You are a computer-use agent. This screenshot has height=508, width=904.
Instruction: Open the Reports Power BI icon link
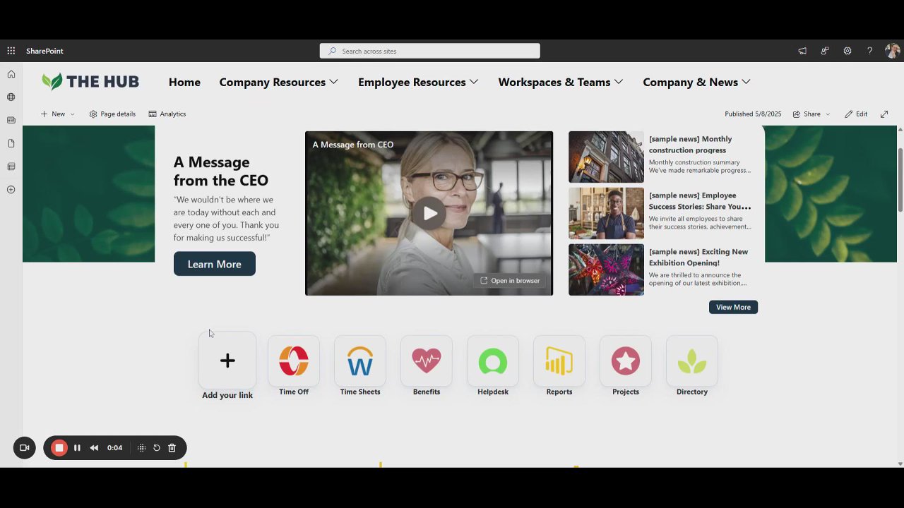point(559,361)
